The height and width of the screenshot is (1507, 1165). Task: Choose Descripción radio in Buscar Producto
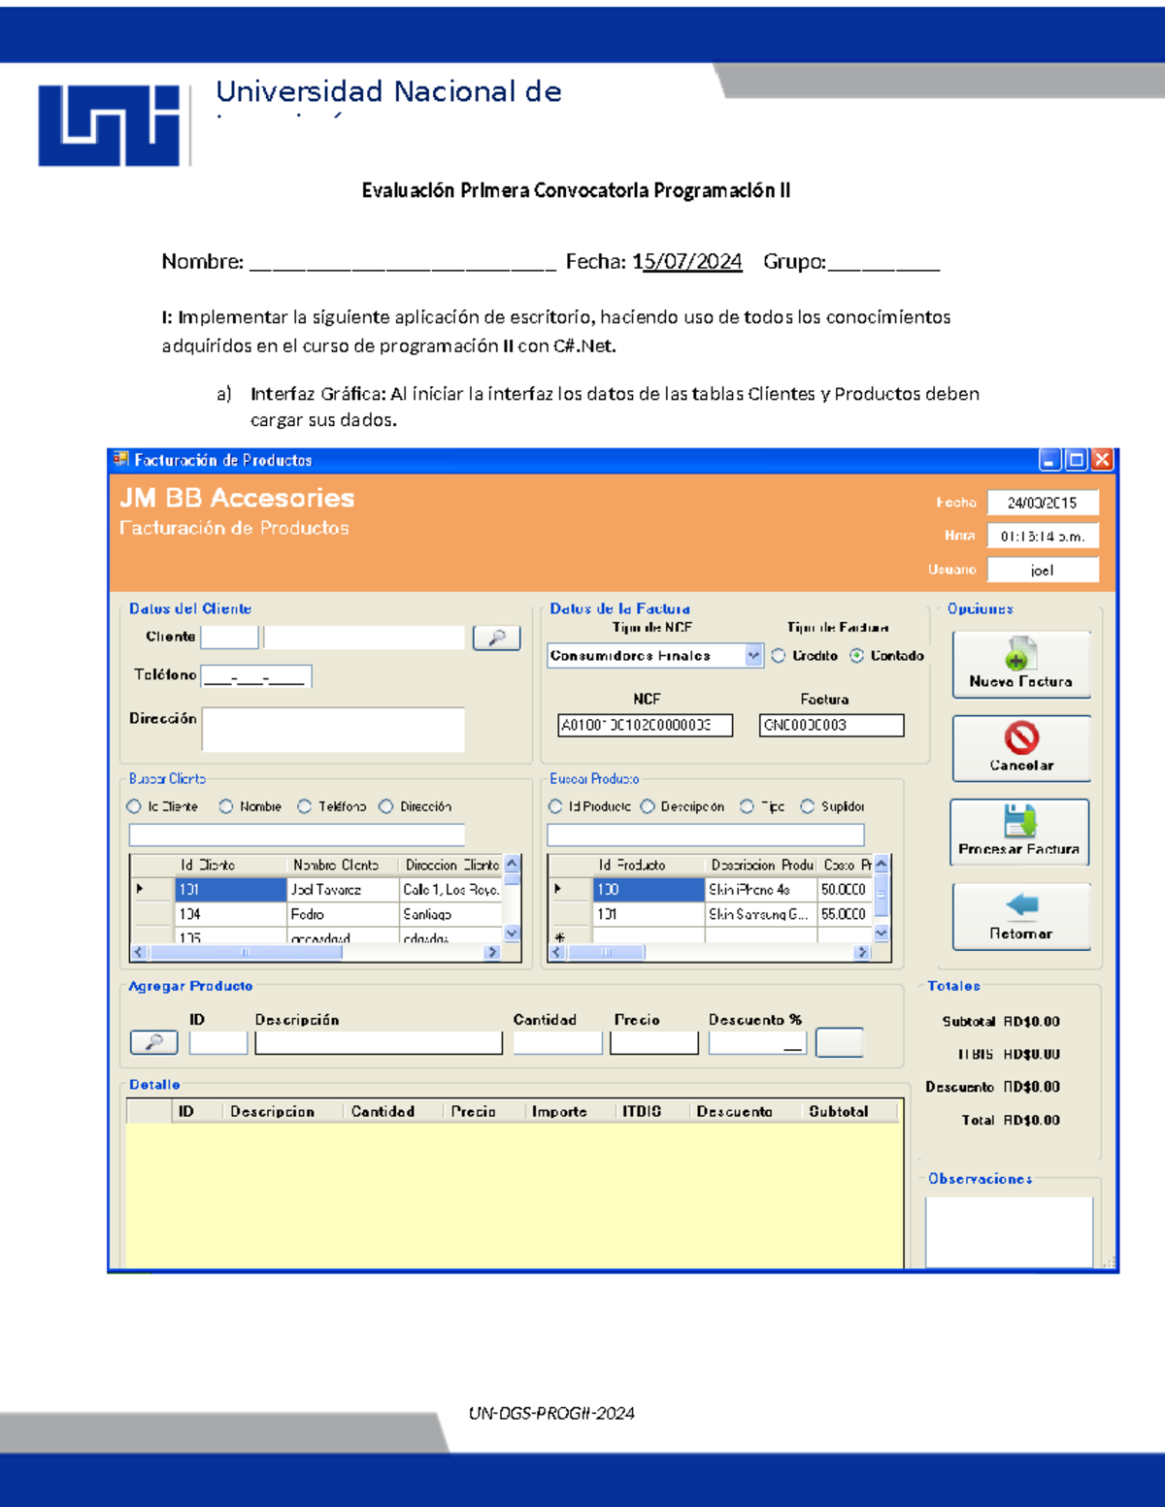pyautogui.click(x=648, y=806)
